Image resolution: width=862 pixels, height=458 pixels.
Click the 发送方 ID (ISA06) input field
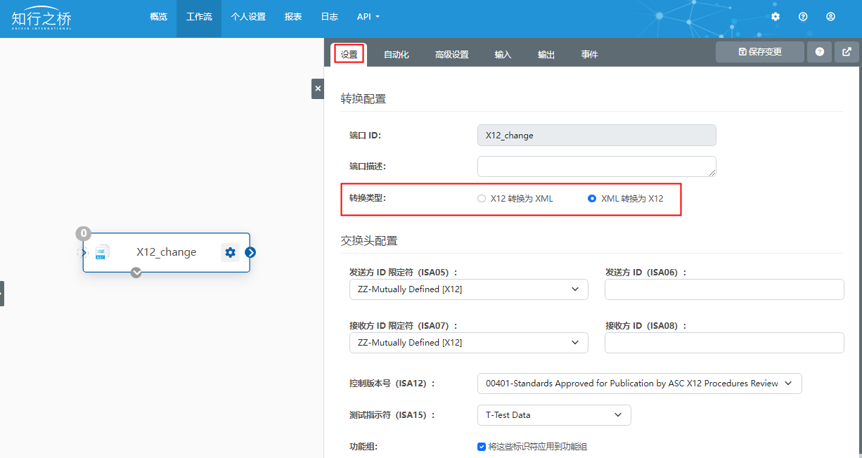point(724,289)
